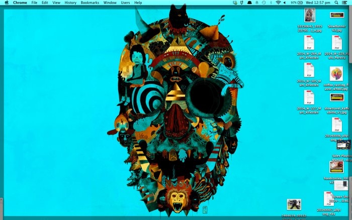Open the Wi-Fi status menu
Viewport: 352px width, 220px height.
[278, 3]
